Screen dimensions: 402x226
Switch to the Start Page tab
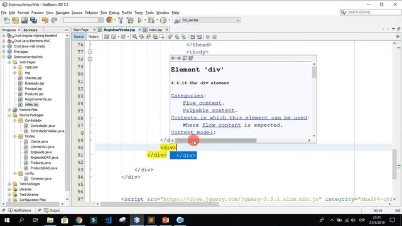point(81,30)
